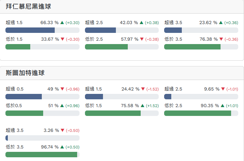Image resolution: width=244 pixels, height=161 pixels.
Task: Click the blue progress bar under 66.33 %
Action: click(30, 30)
